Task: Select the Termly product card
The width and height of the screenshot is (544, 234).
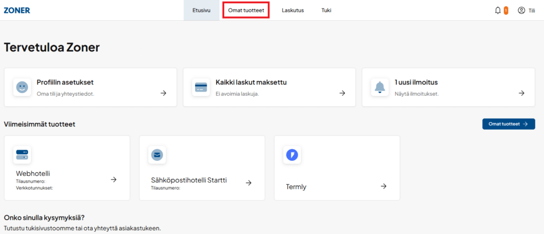Action: click(x=337, y=168)
